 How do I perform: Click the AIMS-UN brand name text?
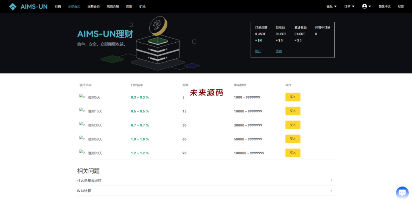(34, 6)
